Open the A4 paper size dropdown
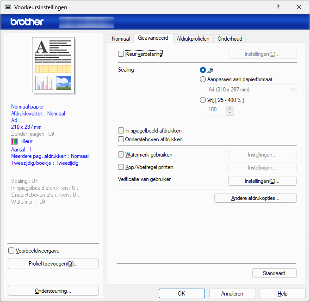This screenshot has height=302, width=310. coord(252,90)
